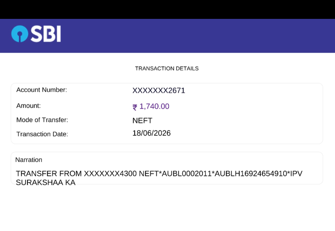The height and width of the screenshot is (231, 335).
Task: Click the AUBL0002011 IFSC code in narration
Action: pos(187,174)
